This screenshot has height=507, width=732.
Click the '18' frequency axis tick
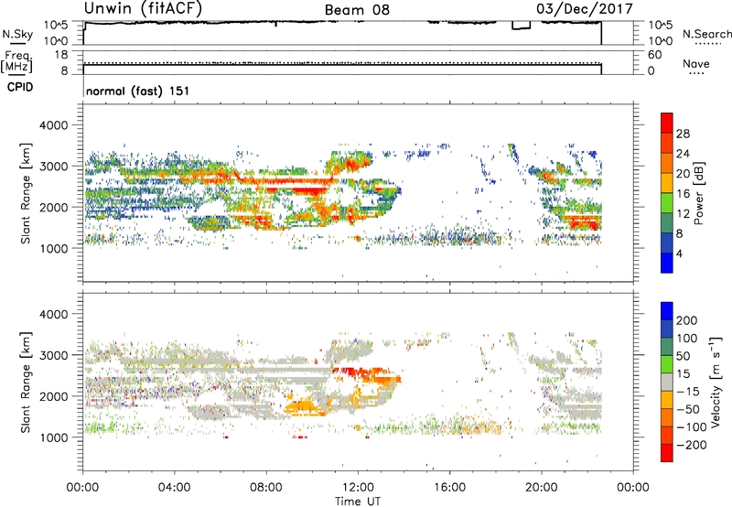coord(61,55)
